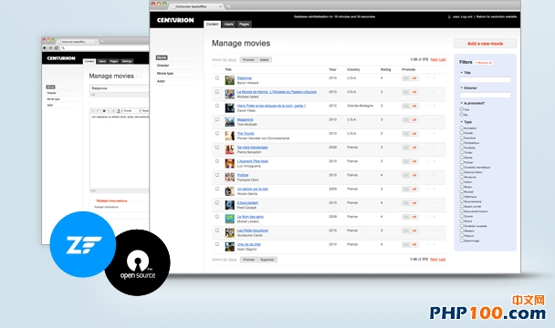
Task: Click the Potiche movie poster thumbnail
Action: 230,177
